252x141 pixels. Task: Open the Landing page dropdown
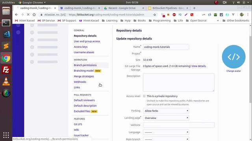point(166,118)
